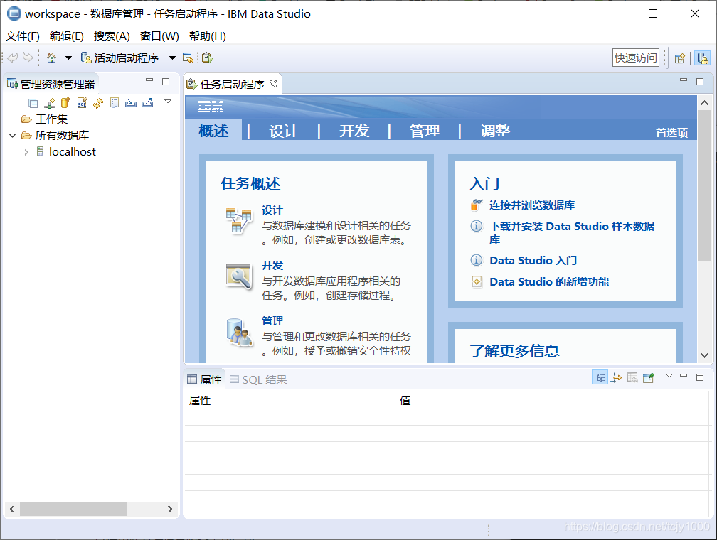Toggle Pin to Selection icon in properties
The image size is (717, 540).
tap(649, 377)
